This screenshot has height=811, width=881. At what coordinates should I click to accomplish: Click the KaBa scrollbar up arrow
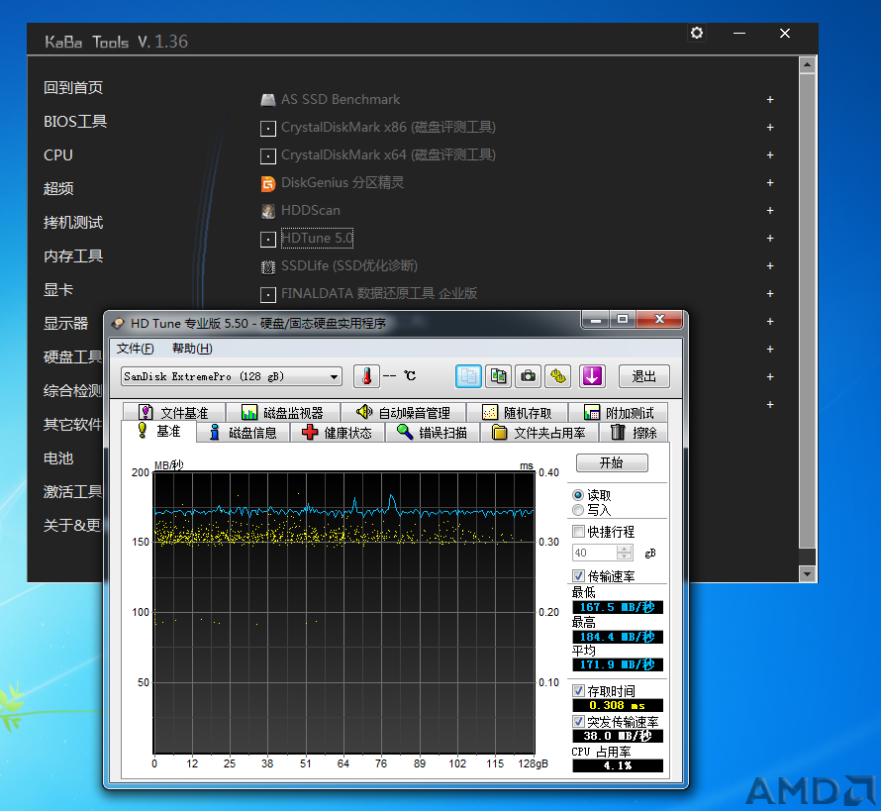pos(808,64)
